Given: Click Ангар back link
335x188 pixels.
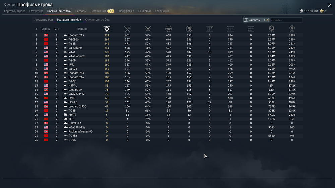Looking at the screenshot, I should pos(11,4).
